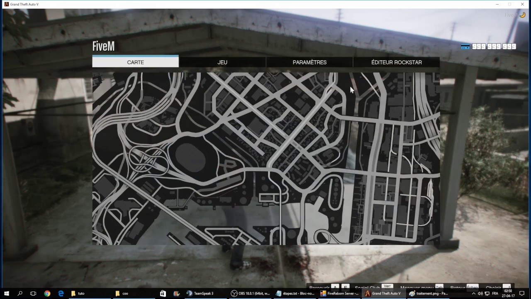Switch to the FiveReborn Server window
Viewport: 531px width, 299px height.
(340, 293)
